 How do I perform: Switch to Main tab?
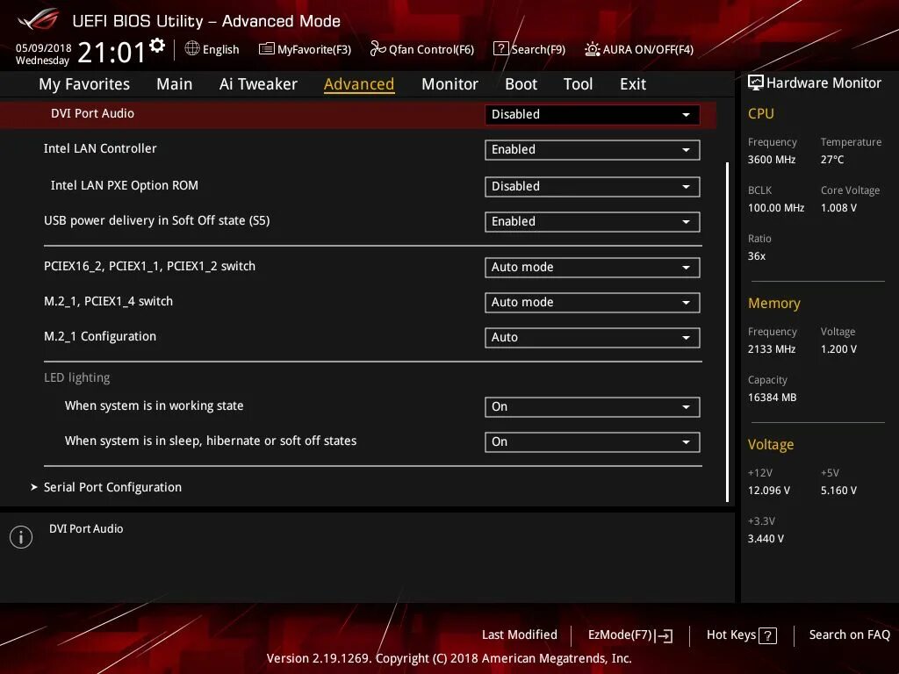tap(175, 84)
